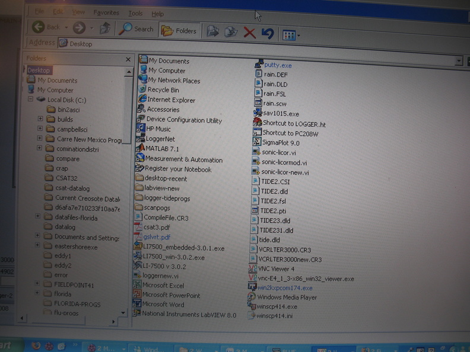Go up one folder level icon
Image resolution: width=470 pixels, height=352 pixels.
(x=105, y=28)
